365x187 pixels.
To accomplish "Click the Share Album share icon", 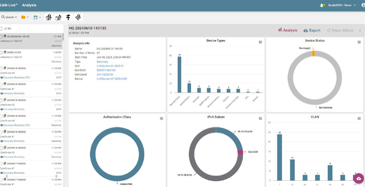I will point(328,31).
